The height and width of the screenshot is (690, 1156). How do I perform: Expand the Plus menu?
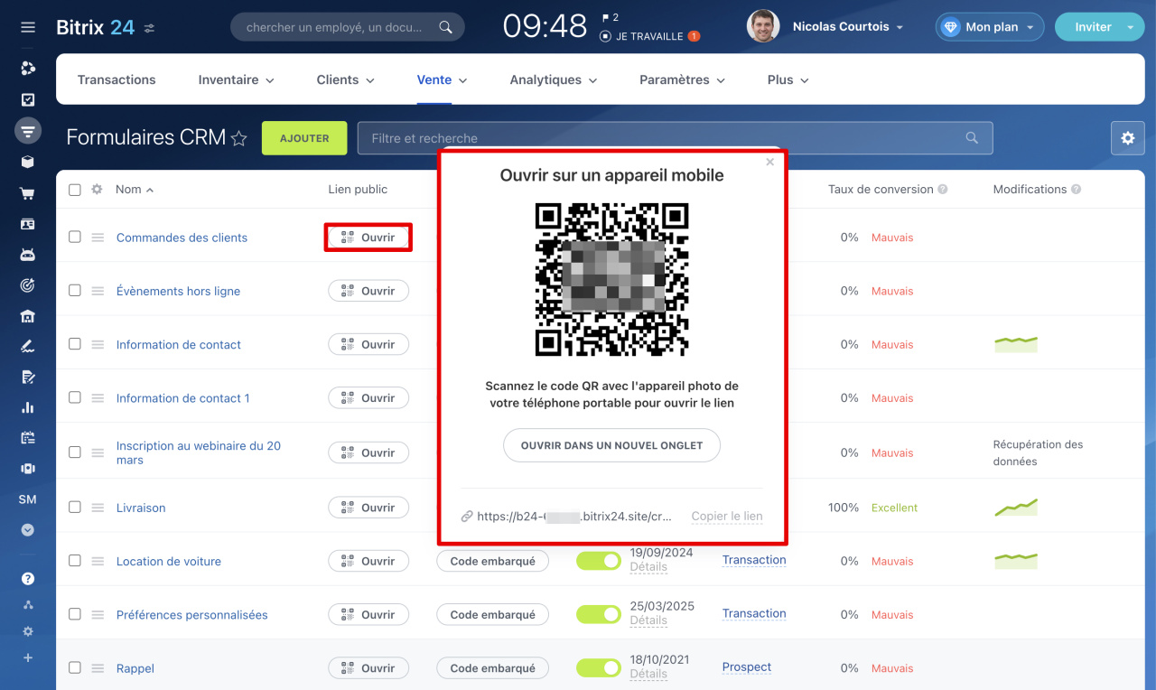[788, 79]
